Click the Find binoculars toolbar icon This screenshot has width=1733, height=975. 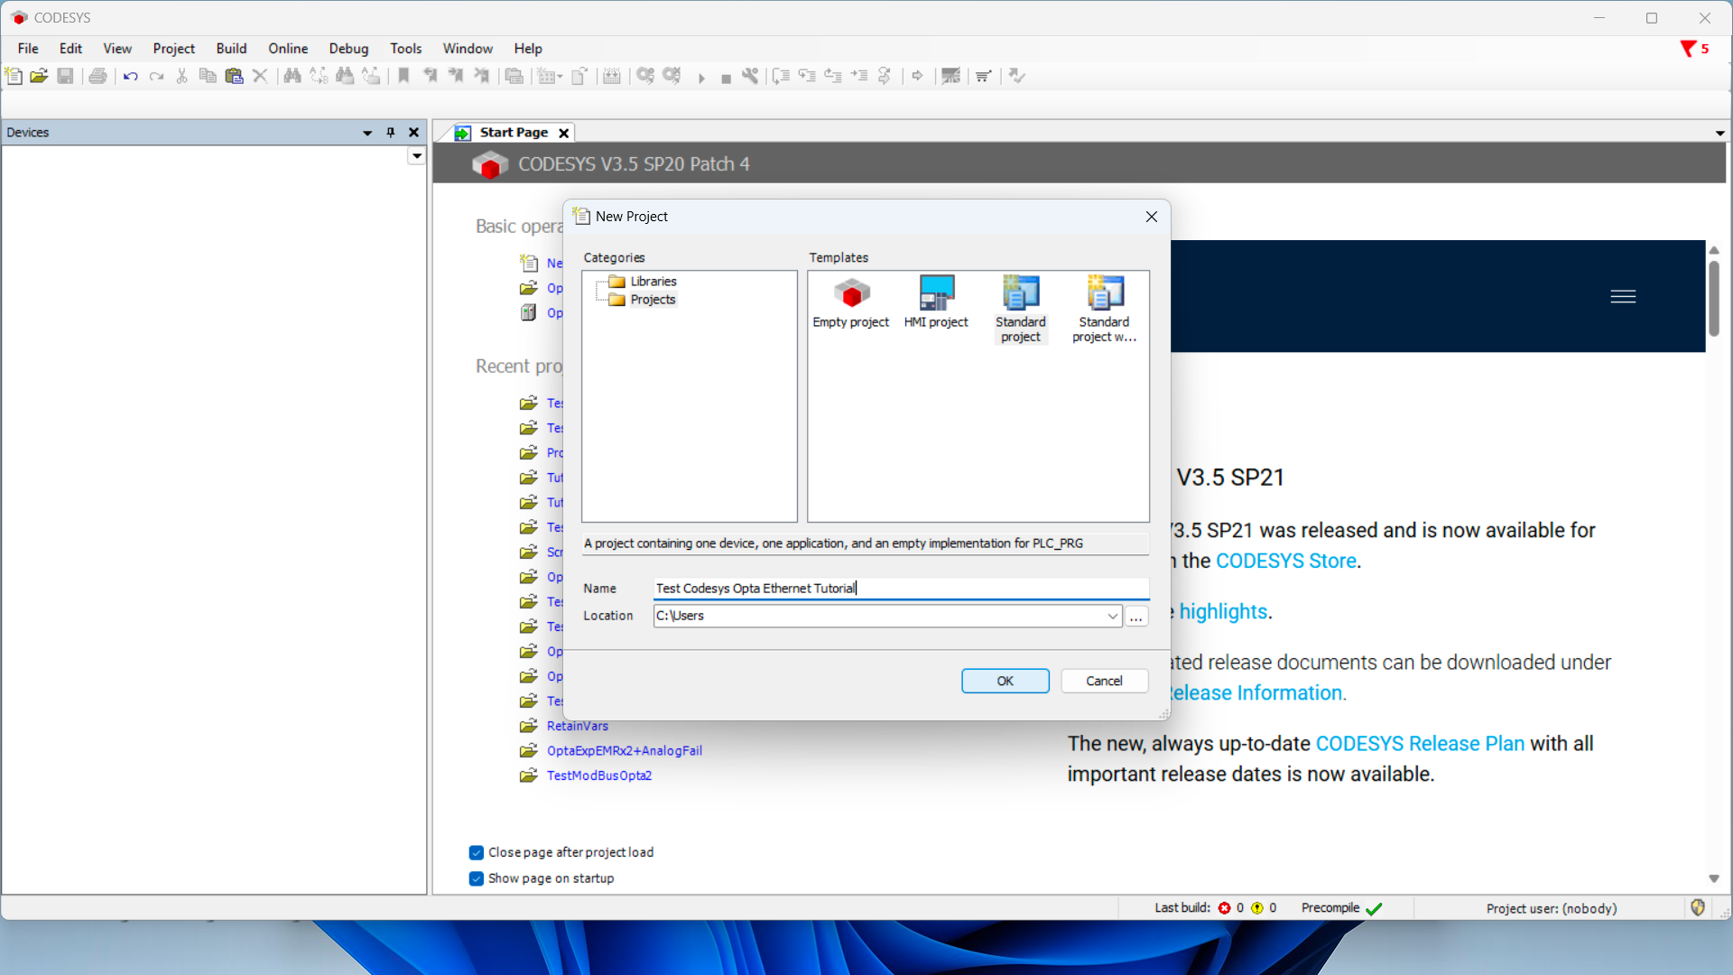click(x=292, y=76)
